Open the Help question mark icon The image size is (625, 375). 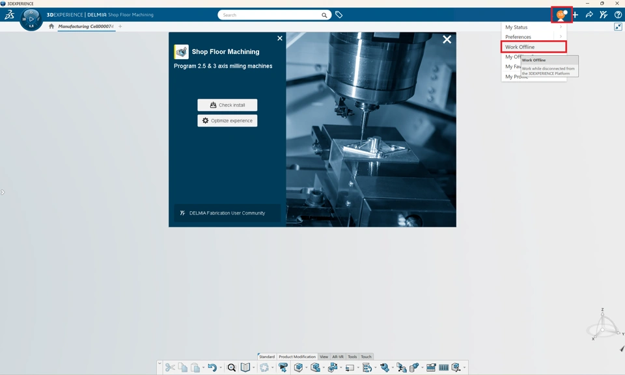pyautogui.click(x=618, y=15)
